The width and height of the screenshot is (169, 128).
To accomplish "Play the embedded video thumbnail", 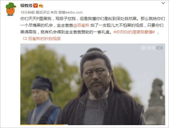I will click(x=93, y=84).
